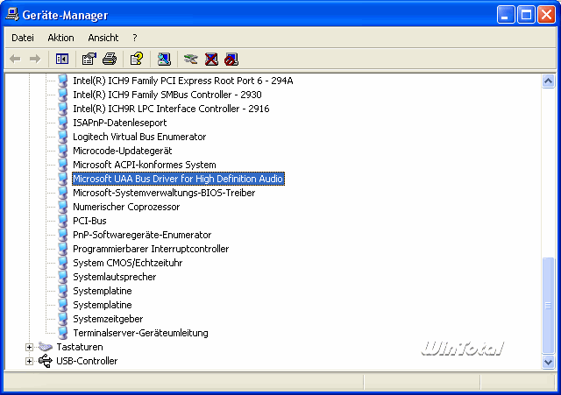Minimize the Geräte-Manager window

click(506, 15)
